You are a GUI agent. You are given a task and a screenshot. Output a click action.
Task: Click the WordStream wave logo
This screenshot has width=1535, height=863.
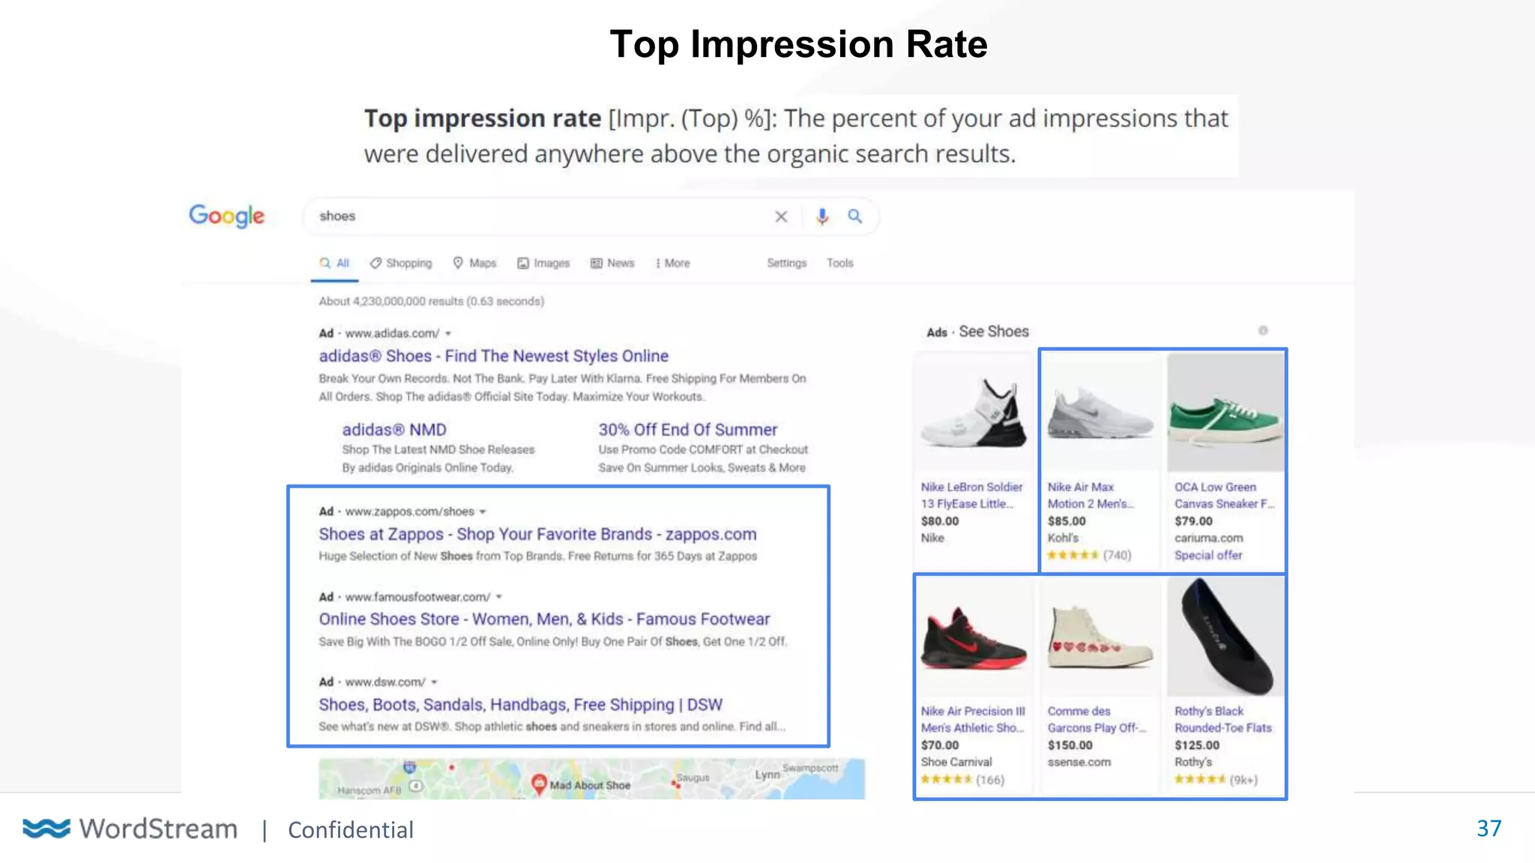46,829
